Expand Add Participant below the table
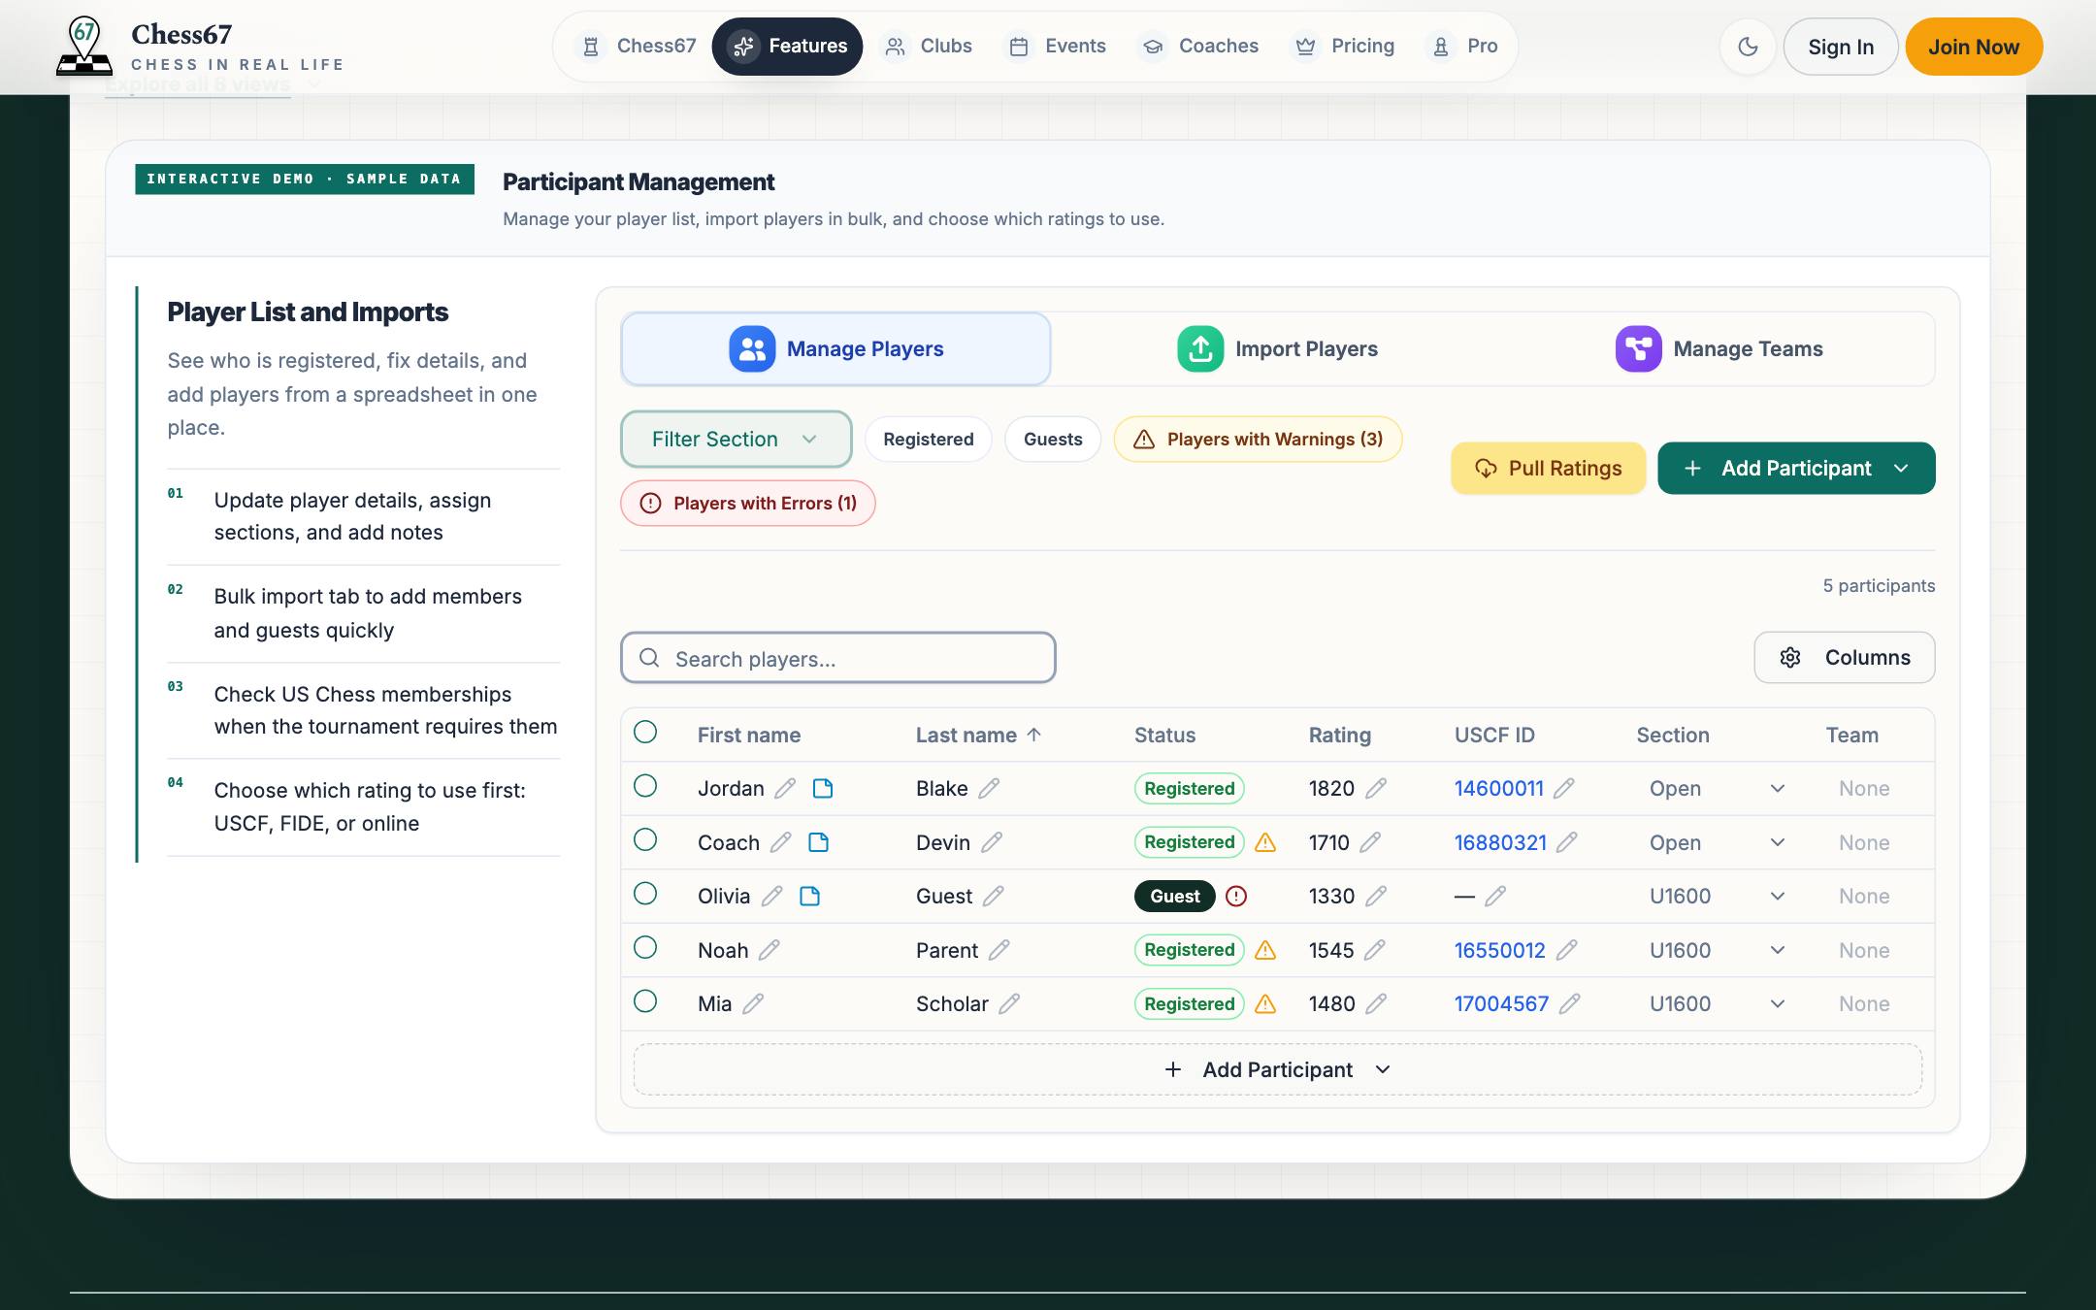Viewport: 2096px width, 1310px height. pyautogui.click(x=1277, y=1069)
